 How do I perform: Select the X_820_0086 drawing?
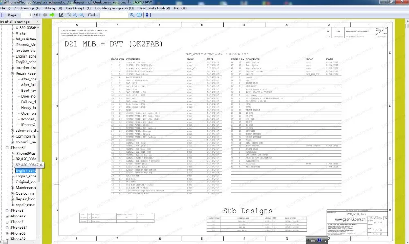[25, 28]
